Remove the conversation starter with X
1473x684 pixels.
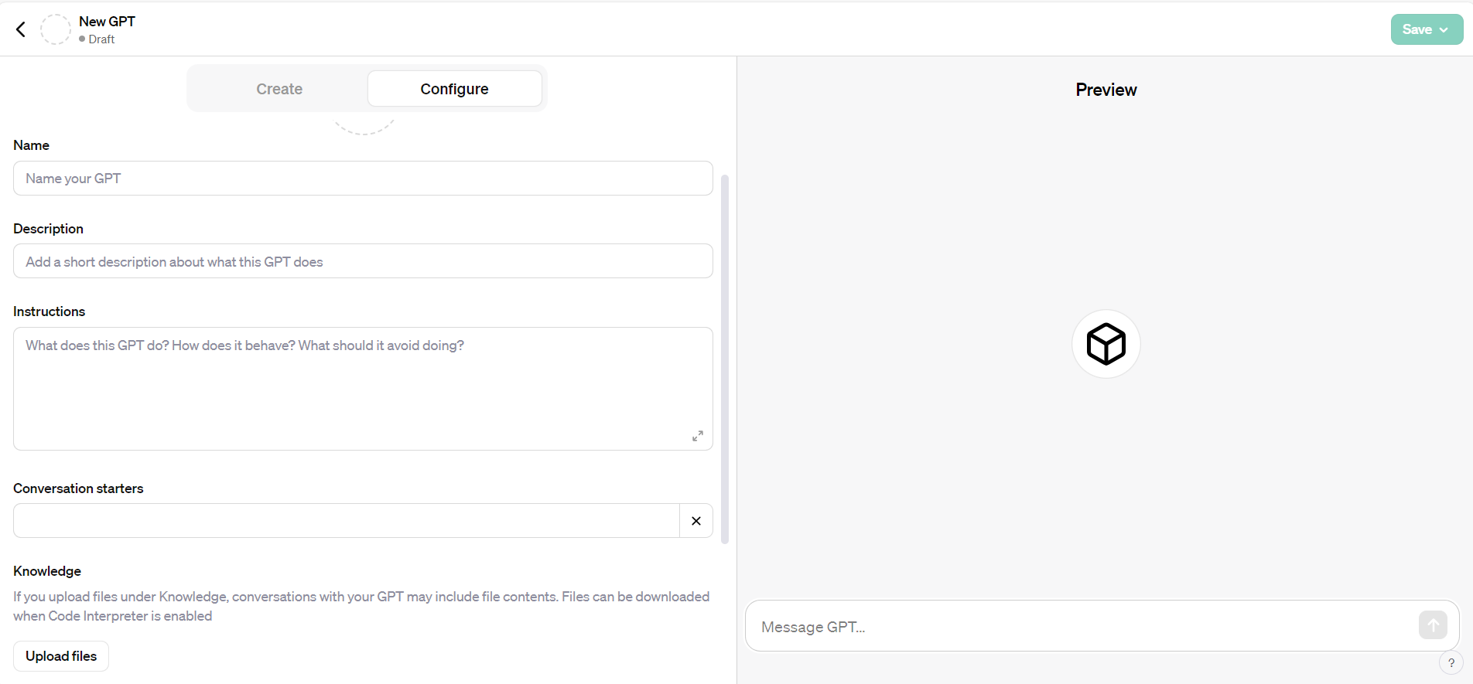tap(696, 521)
